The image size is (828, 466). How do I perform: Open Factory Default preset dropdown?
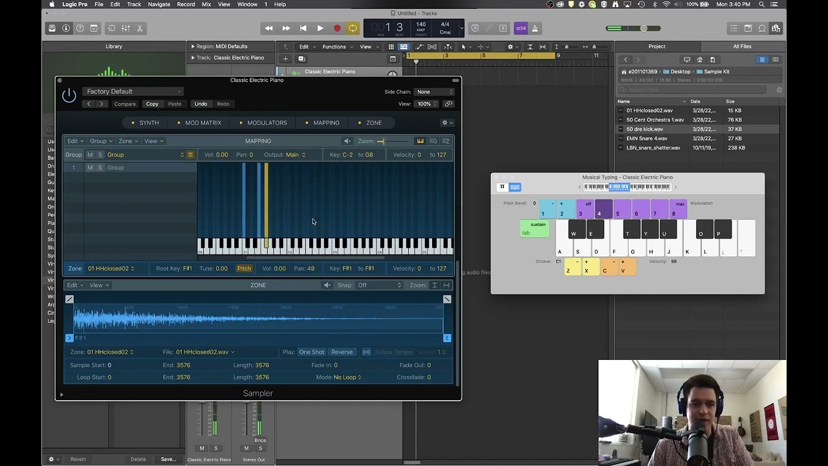pos(133,91)
